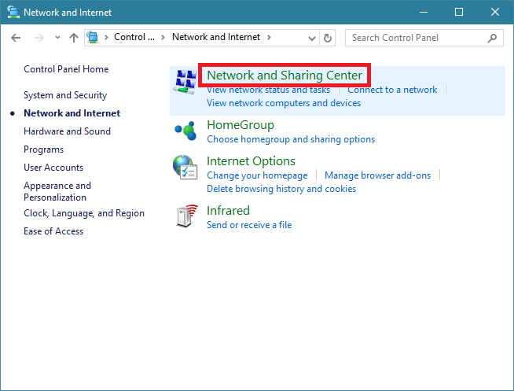Open the Infrared heading link
This screenshot has height=391, width=514.
[x=228, y=211]
